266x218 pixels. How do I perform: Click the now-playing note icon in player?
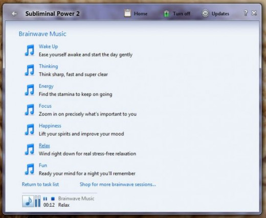[28, 201]
